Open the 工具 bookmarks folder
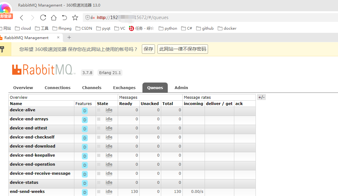Image resolution: width=338 pixels, height=196 pixels. 42,28
